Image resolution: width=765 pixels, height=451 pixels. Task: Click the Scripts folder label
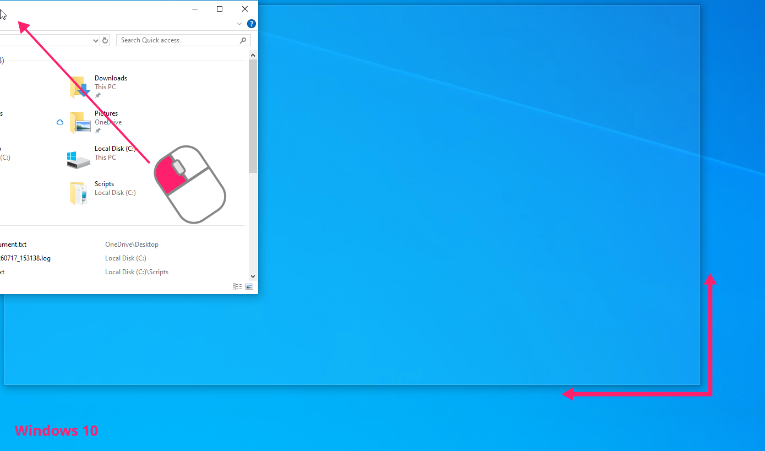click(104, 184)
